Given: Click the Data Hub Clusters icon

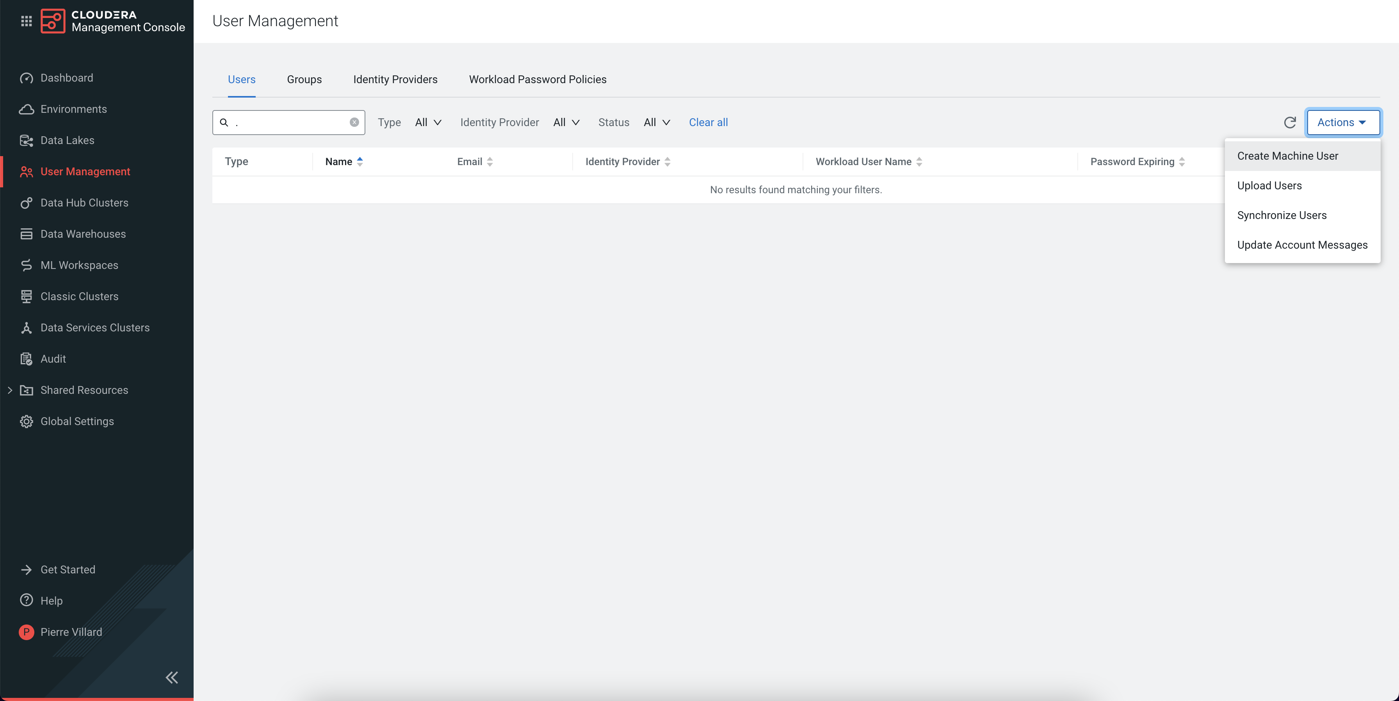Looking at the screenshot, I should tap(26, 203).
